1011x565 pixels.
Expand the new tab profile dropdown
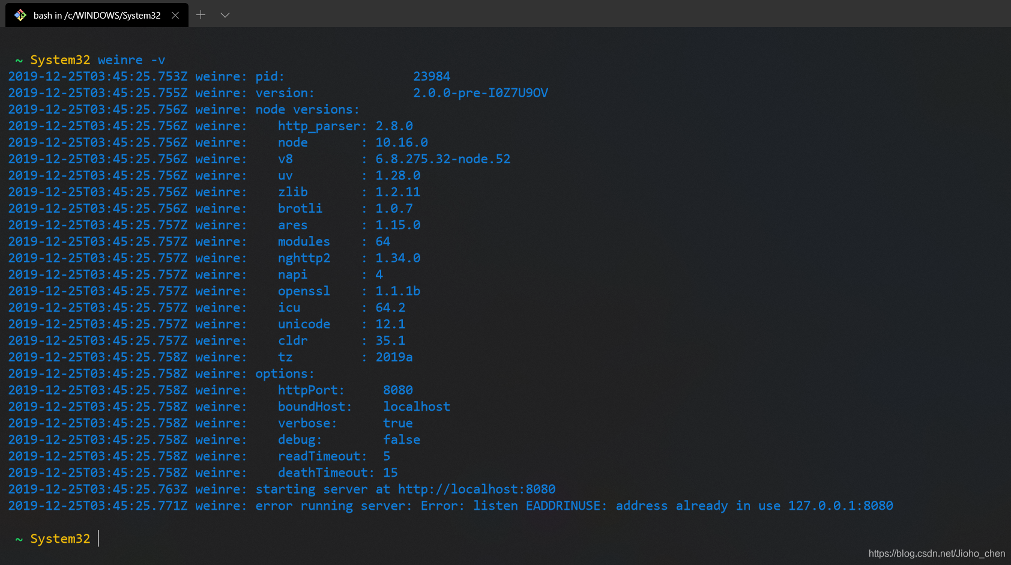click(225, 15)
